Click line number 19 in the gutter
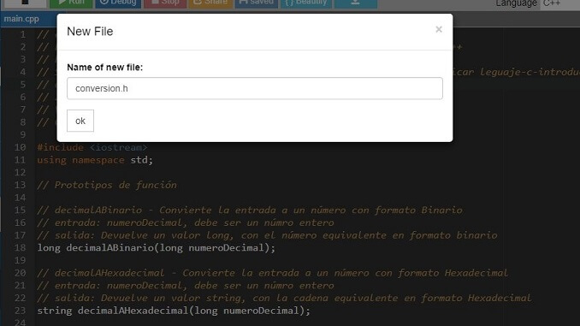This screenshot has height=326, width=580. coord(21,260)
